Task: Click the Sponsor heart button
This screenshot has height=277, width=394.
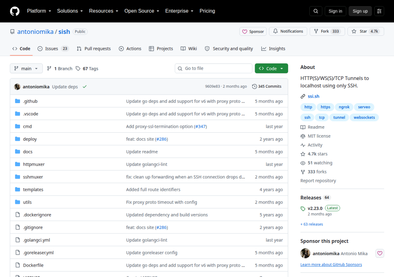Action: (x=253, y=32)
